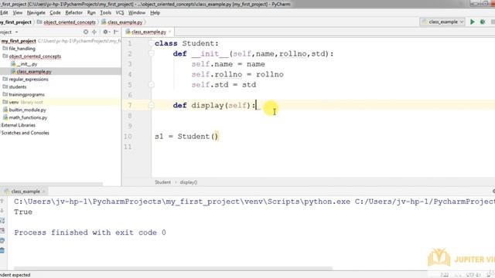This screenshot has width=495, height=278.
Task: Open Project panel settings gear
Action: coord(106,32)
